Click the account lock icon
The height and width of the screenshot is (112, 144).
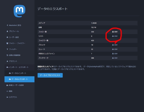(7, 61)
